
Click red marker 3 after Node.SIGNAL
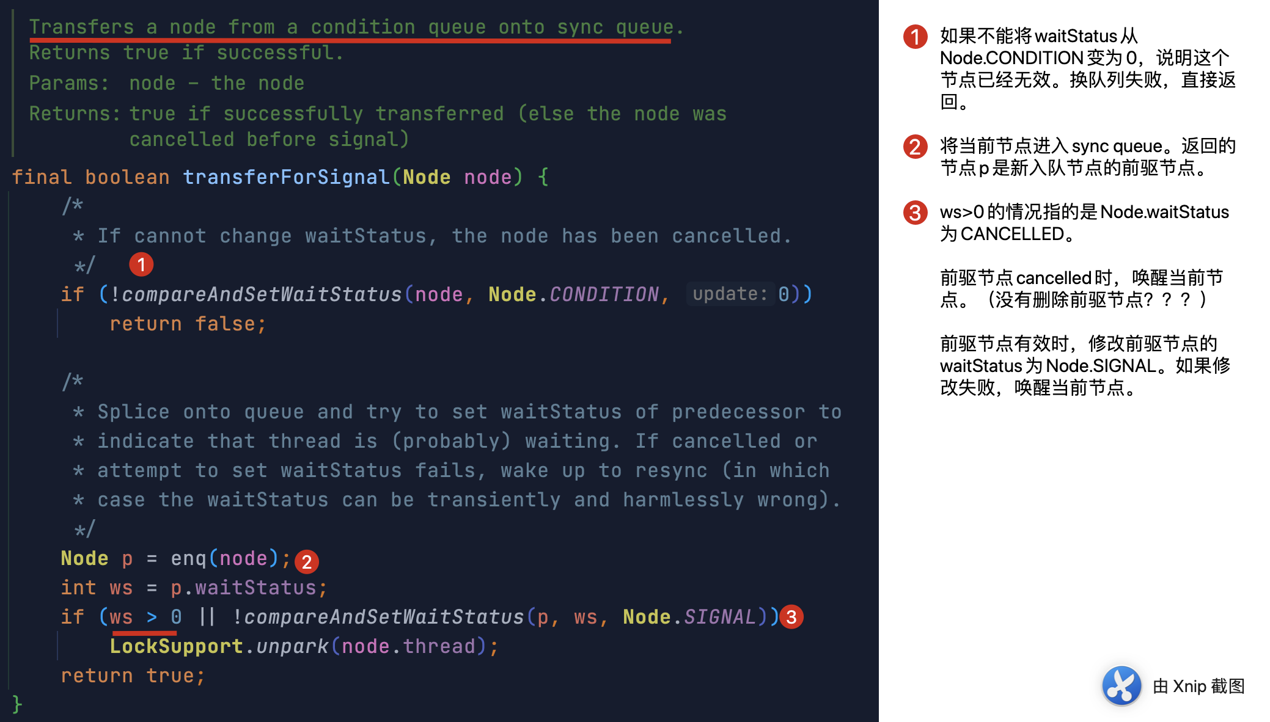click(x=791, y=617)
